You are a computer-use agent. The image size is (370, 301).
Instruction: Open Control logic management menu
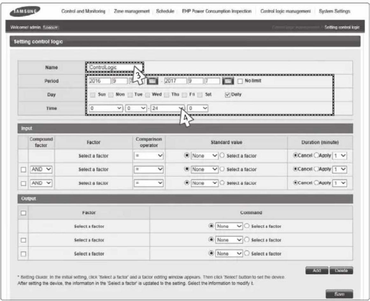(285, 11)
